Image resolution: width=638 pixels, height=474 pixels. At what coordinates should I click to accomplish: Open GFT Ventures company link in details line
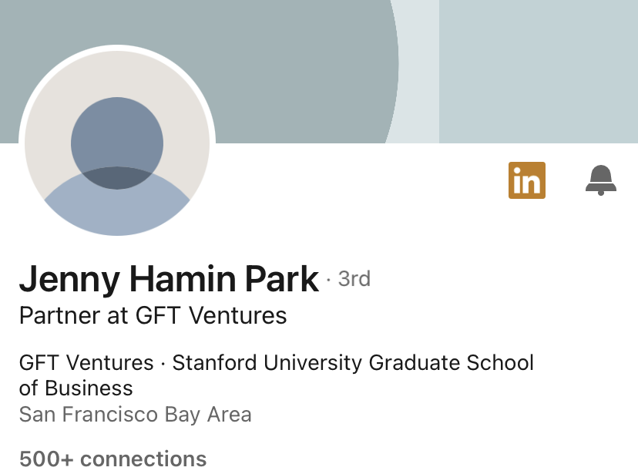click(86, 363)
